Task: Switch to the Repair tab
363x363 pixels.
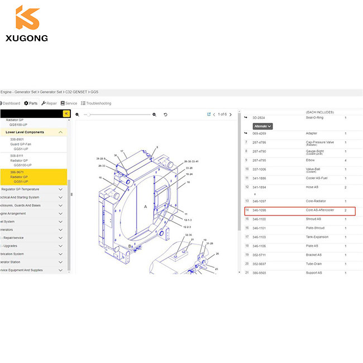Action: pos(49,103)
